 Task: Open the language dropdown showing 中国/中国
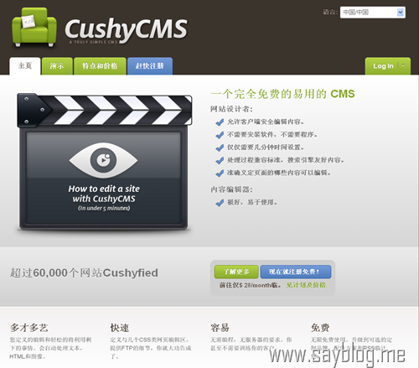373,13
